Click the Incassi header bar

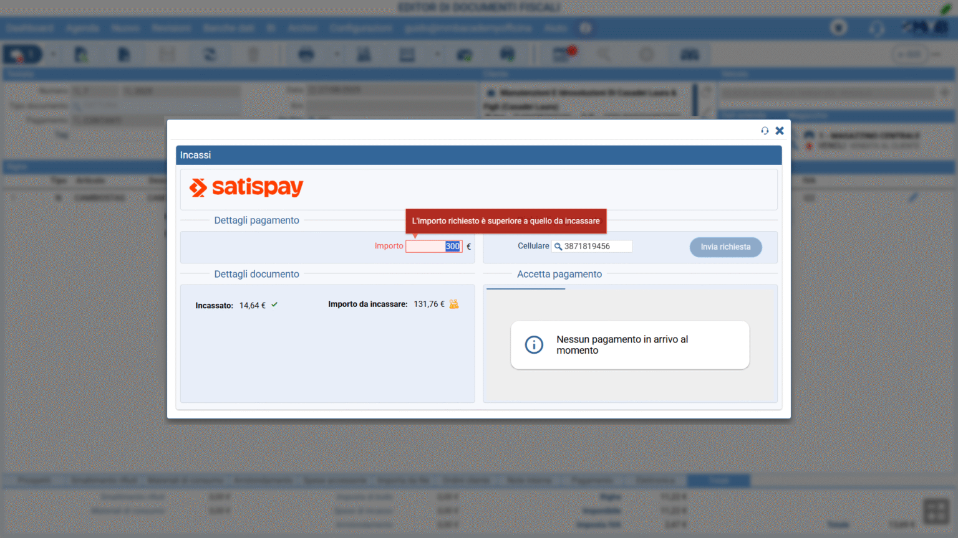click(478, 155)
